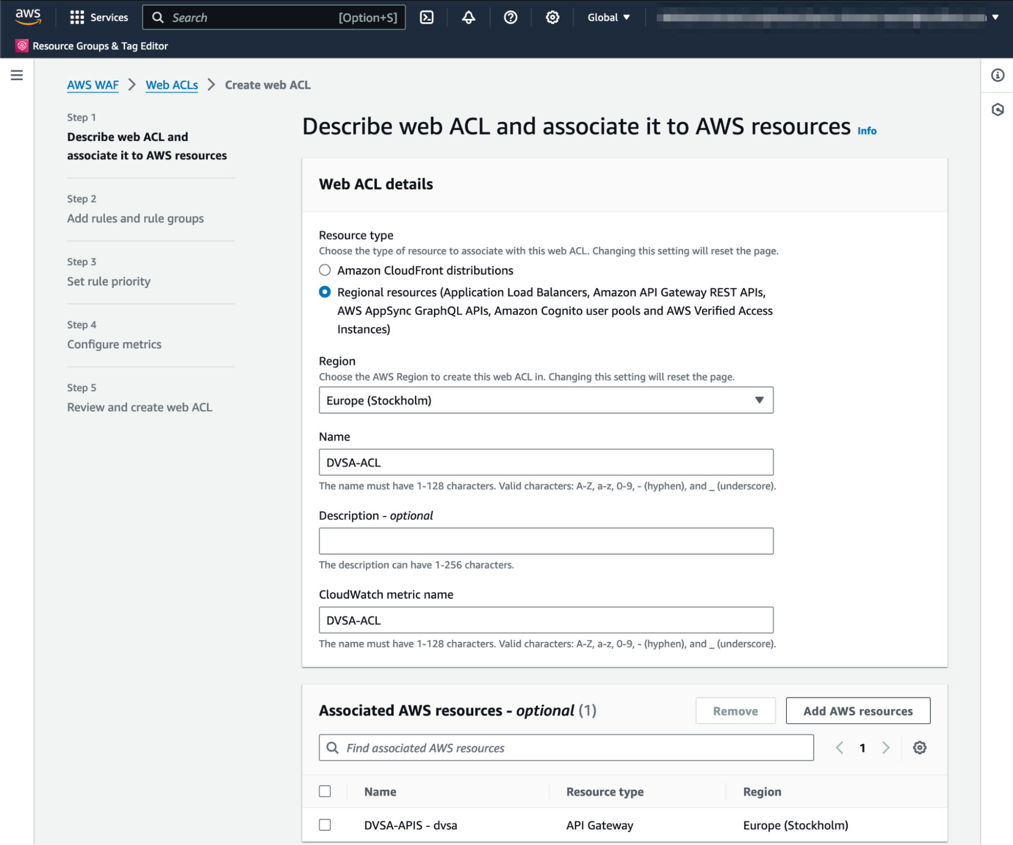Open the notifications bell icon
Image resolution: width=1013 pixels, height=845 pixels.
469,17
